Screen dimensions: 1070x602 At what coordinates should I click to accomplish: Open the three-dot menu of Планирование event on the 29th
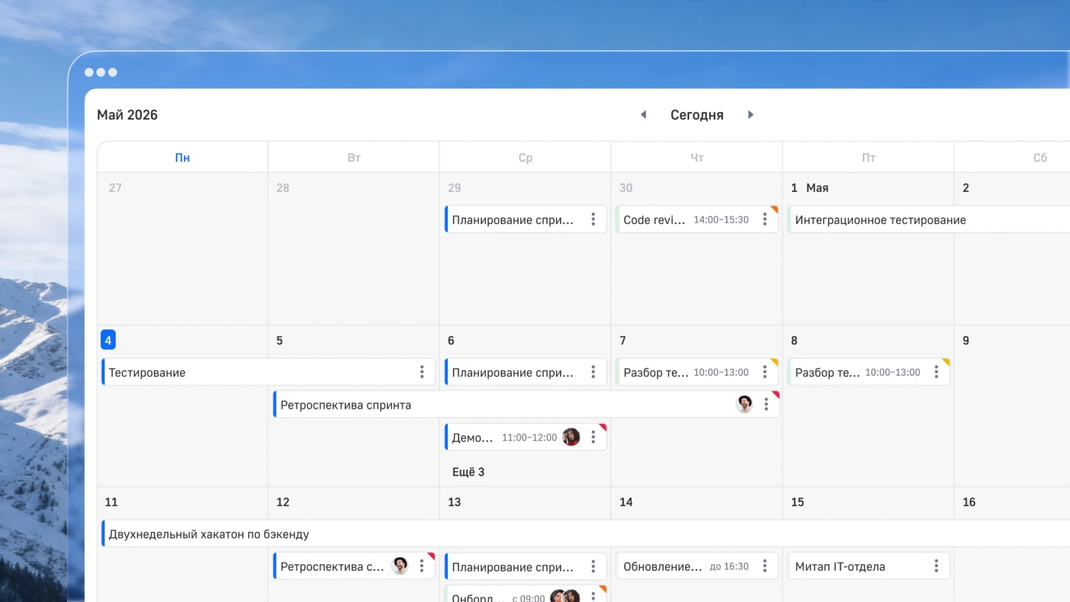(593, 219)
